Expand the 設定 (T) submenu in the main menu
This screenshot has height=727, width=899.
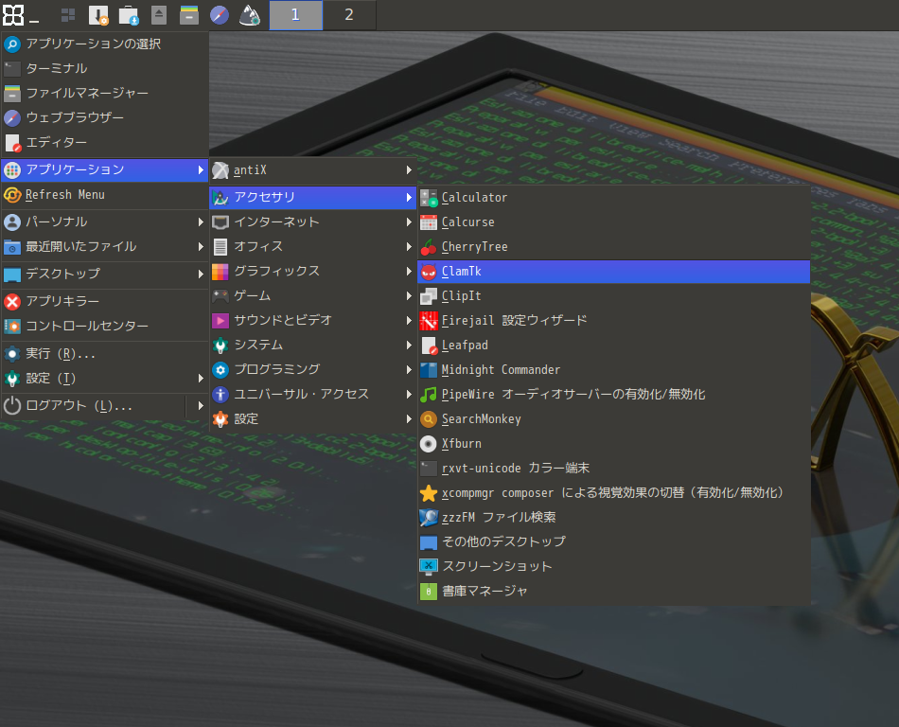click(x=104, y=379)
